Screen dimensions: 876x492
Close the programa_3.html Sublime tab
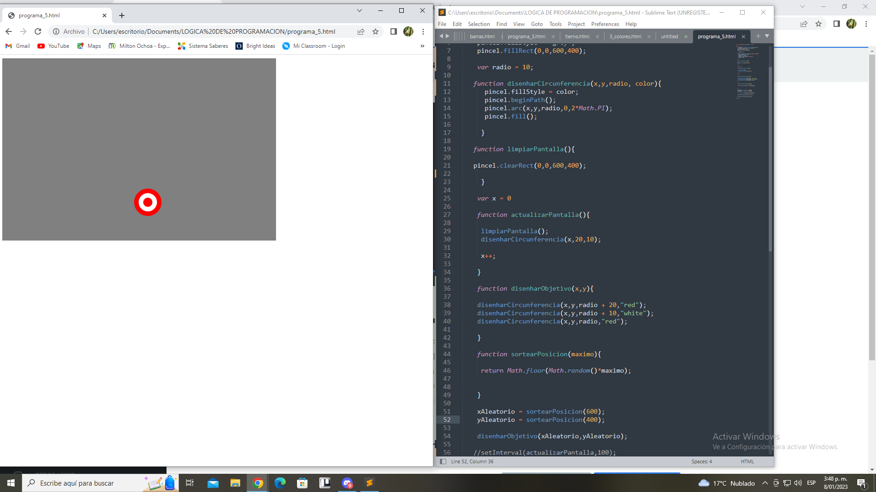[x=553, y=36]
